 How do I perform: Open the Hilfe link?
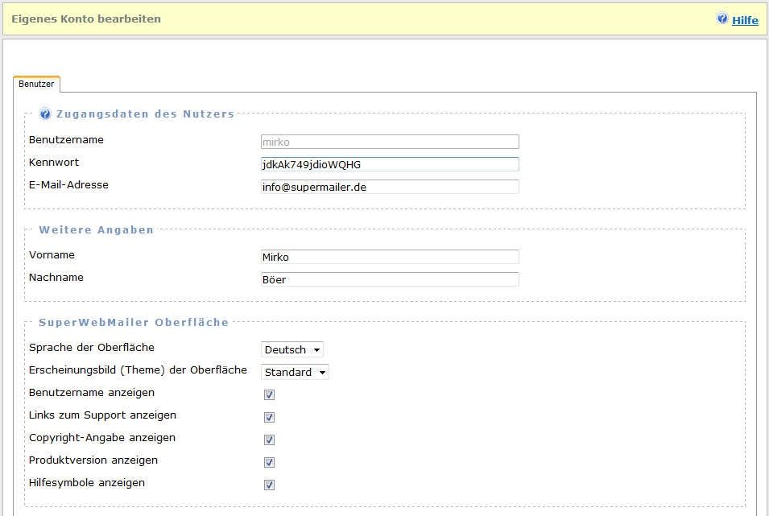(x=745, y=20)
